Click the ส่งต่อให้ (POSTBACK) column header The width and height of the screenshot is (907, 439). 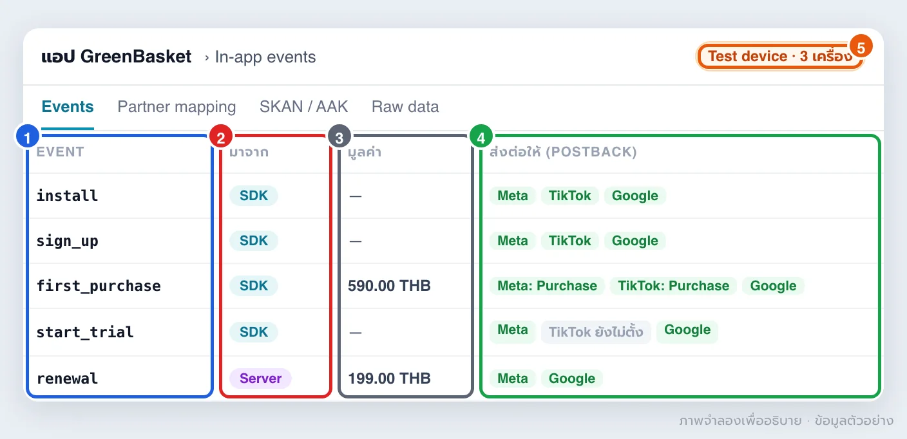pos(563,153)
